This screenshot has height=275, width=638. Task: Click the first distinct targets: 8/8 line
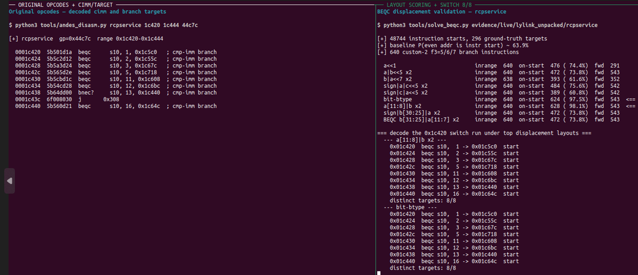point(422,201)
